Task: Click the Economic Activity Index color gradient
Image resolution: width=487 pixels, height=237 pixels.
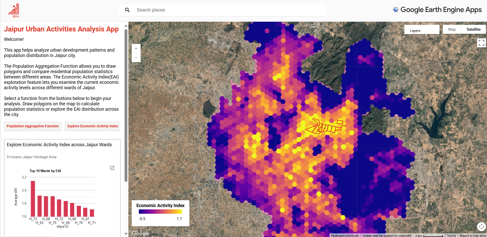Action: coord(160,212)
